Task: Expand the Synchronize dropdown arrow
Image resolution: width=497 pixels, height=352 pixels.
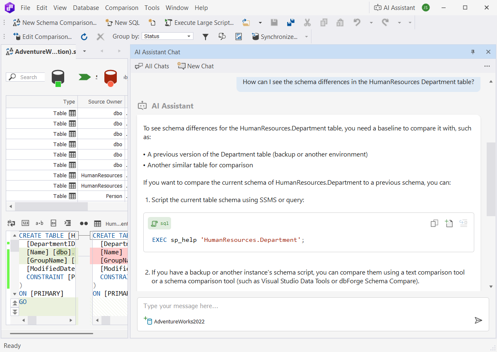Action: [306, 36]
